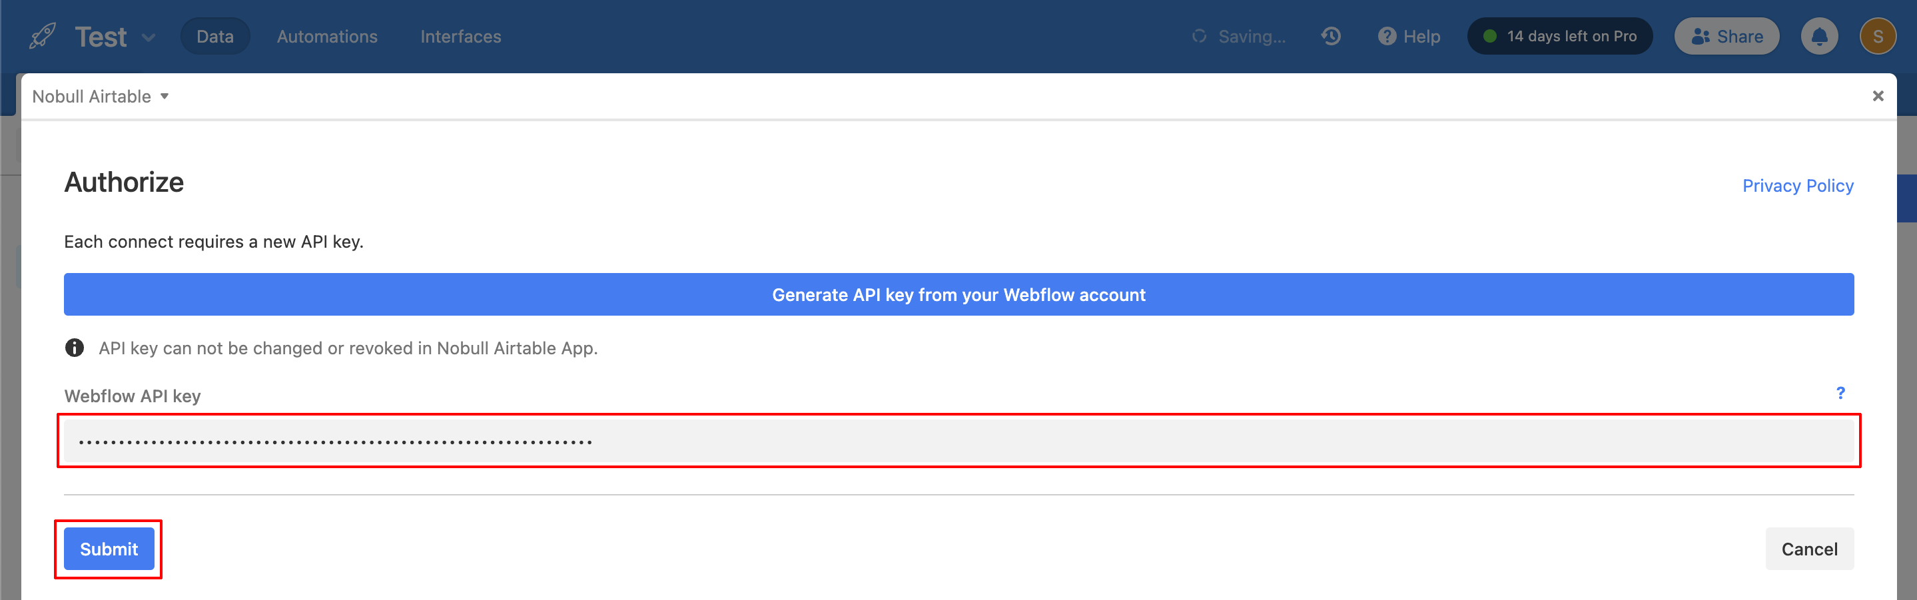Click the info icon beside API key notice
This screenshot has height=600, width=1917.
coord(75,348)
